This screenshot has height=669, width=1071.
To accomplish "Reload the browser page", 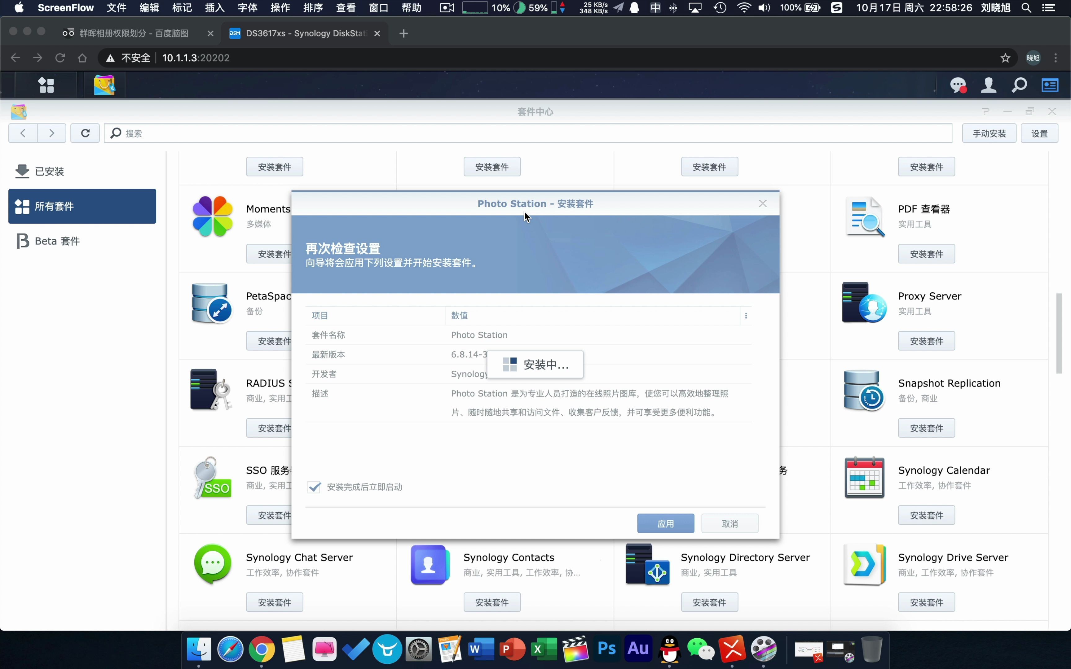I will [60, 58].
